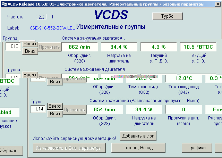Click the Темп.вход.возд (G42) label

click(183, 90)
